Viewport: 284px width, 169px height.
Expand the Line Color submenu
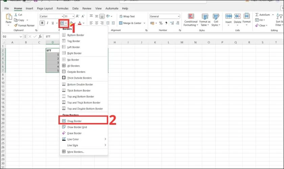tap(84, 139)
